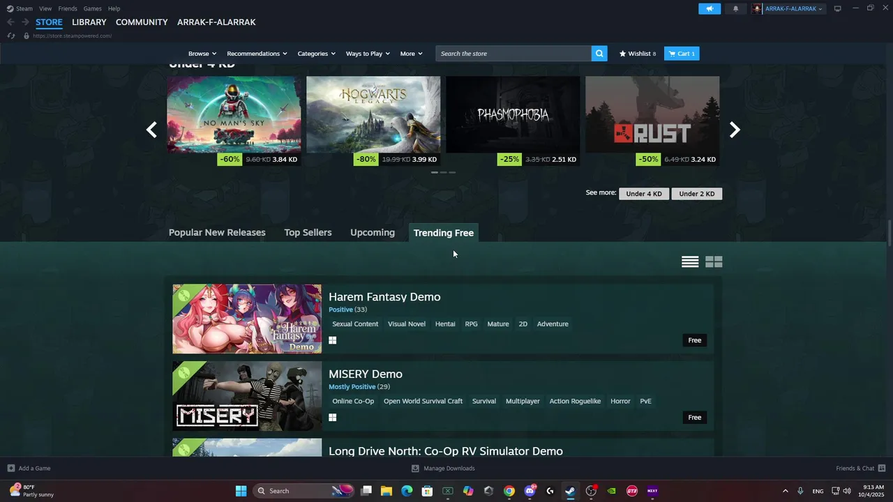Go to the LIBRARY section

pos(89,22)
